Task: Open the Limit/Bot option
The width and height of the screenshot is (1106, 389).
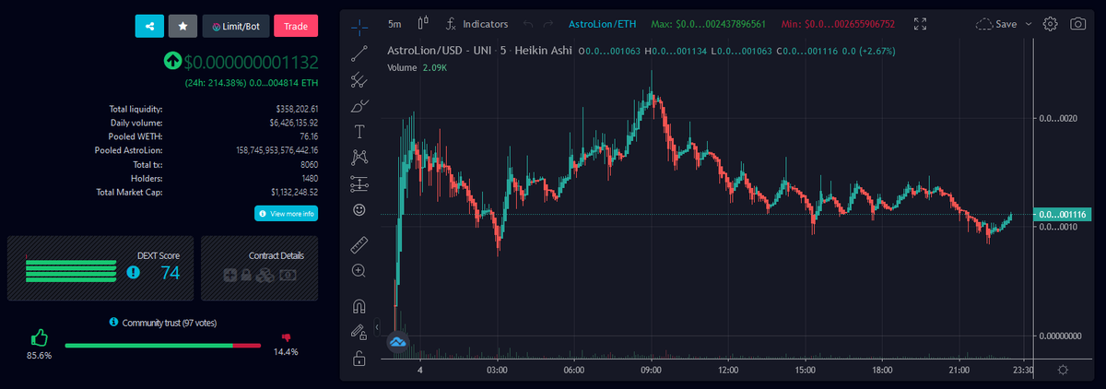Action: pos(236,27)
